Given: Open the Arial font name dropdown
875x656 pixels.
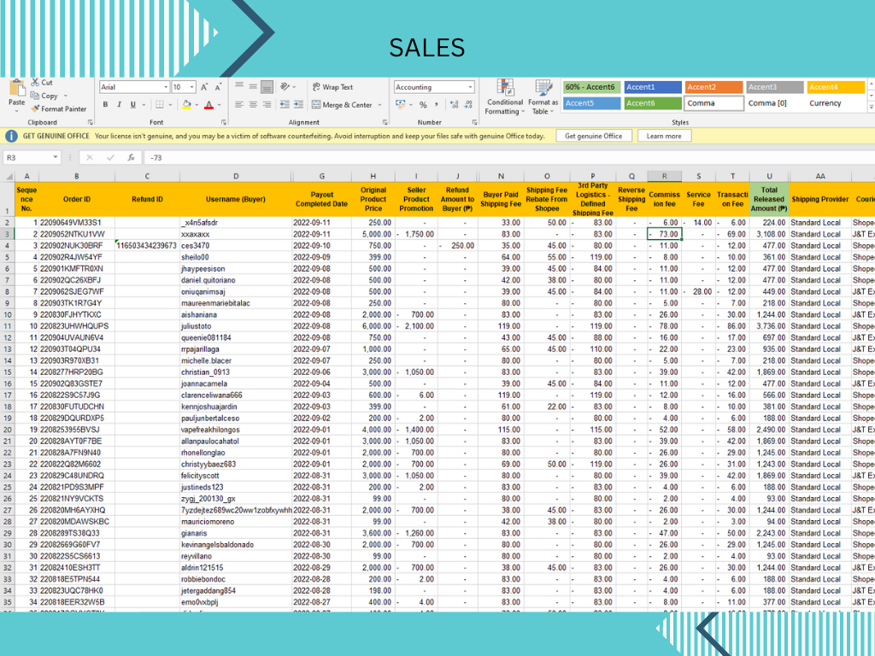Looking at the screenshot, I should (x=166, y=87).
